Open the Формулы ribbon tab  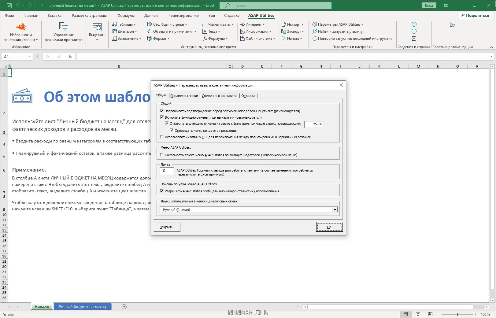(126, 16)
